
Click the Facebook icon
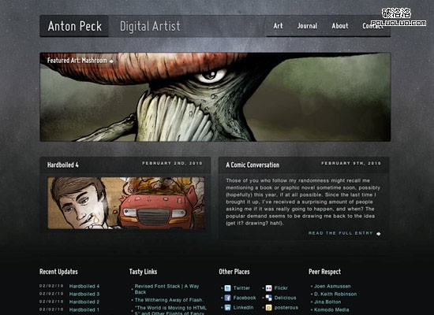(227, 298)
